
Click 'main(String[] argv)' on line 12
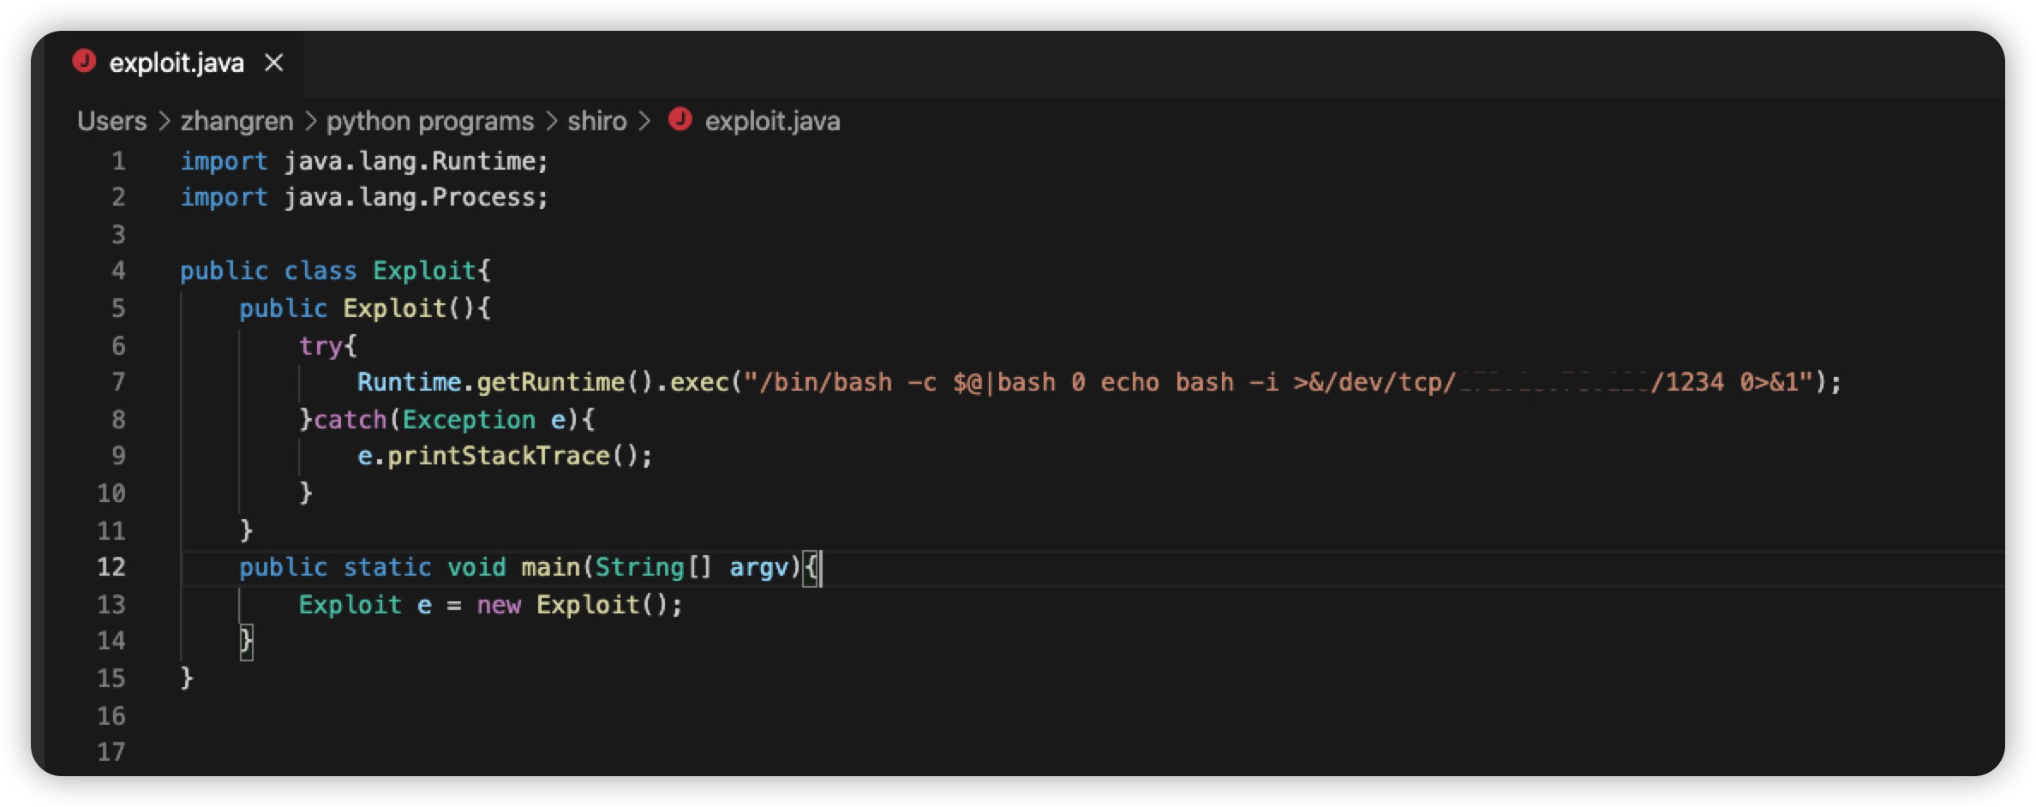[661, 567]
